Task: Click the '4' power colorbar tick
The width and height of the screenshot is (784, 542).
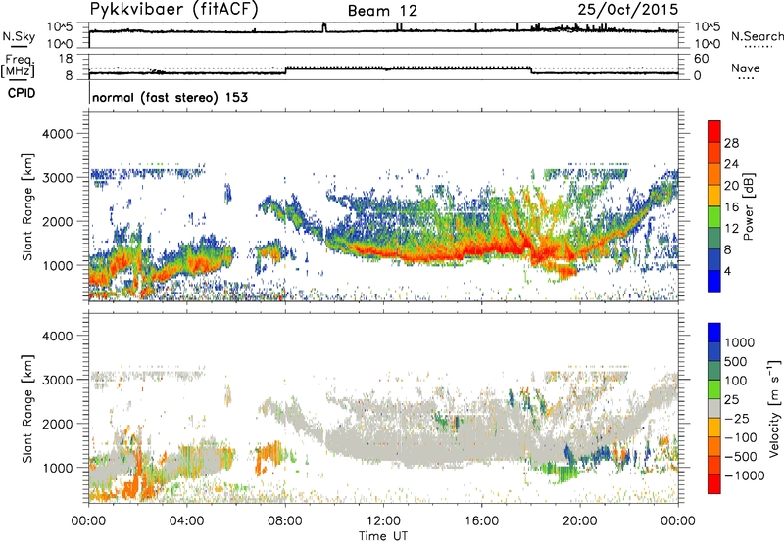Action: pos(727,271)
